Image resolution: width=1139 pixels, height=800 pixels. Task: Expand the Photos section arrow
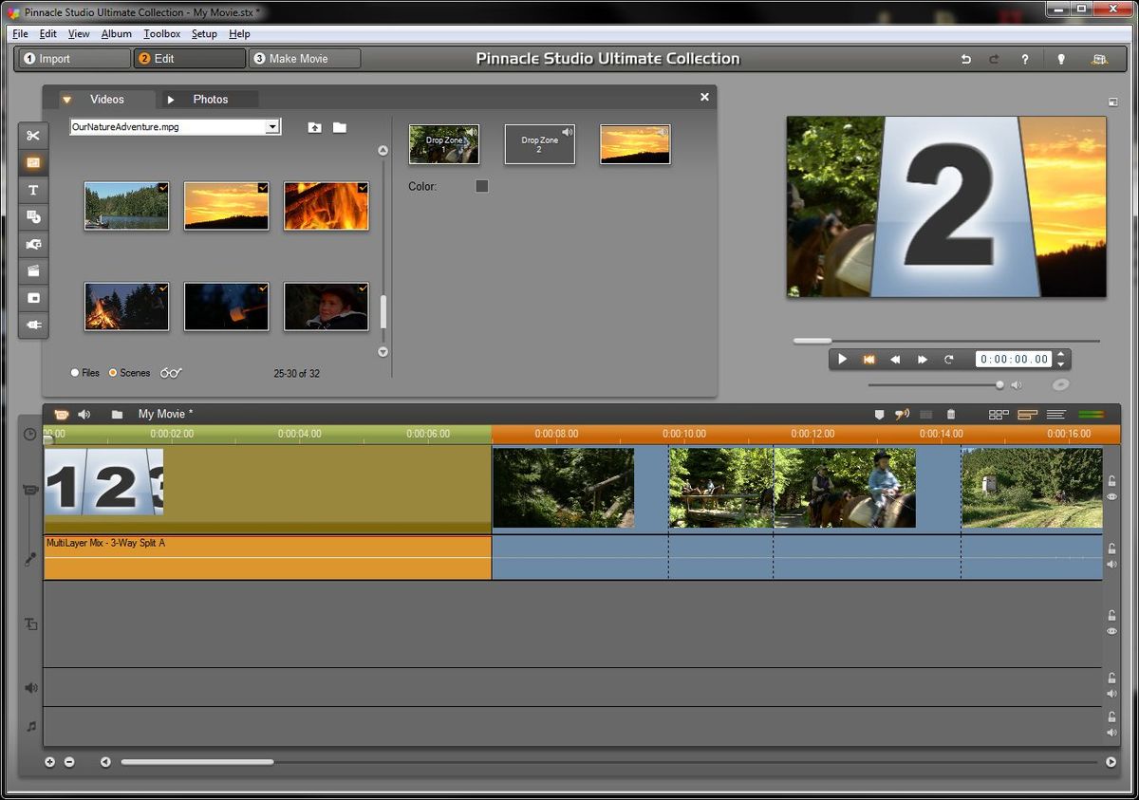171,100
